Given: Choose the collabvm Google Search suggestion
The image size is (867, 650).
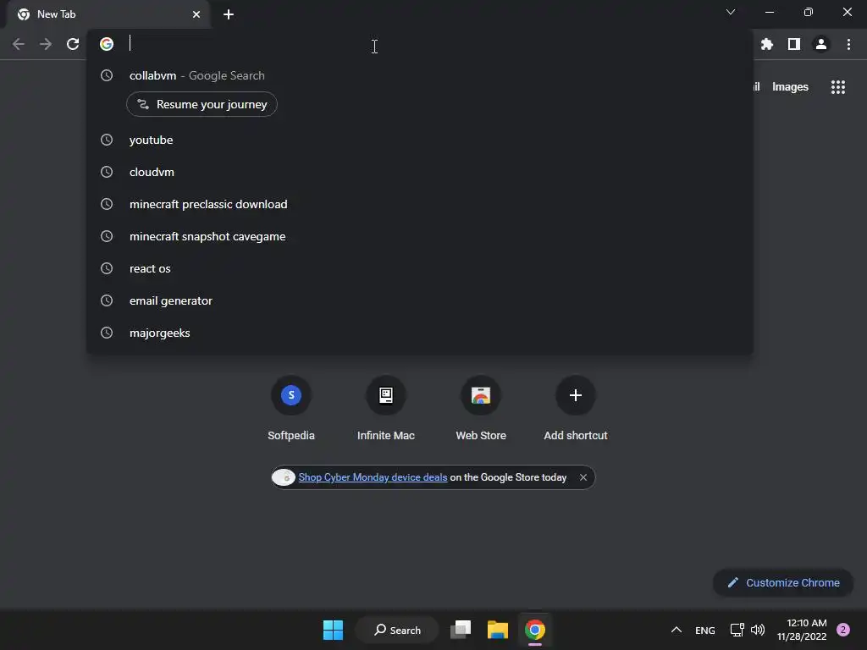Looking at the screenshot, I should click(420, 75).
